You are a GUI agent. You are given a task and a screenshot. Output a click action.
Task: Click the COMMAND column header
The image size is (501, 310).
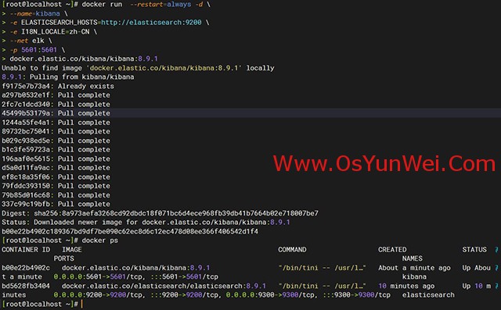click(292, 250)
